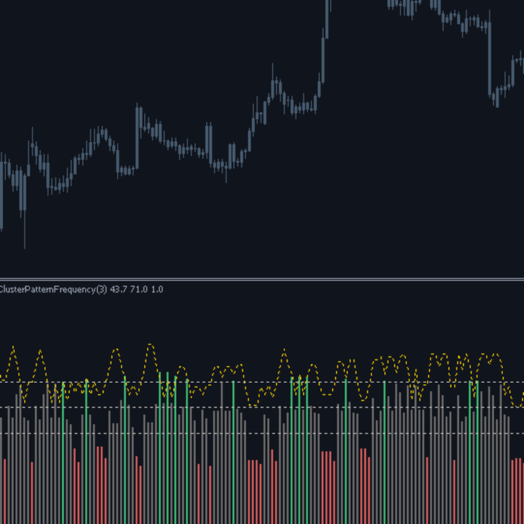The height and width of the screenshot is (524, 524).
Task: Click the ClusterPatternFrequency(3) indicator label
Action: 53,290
